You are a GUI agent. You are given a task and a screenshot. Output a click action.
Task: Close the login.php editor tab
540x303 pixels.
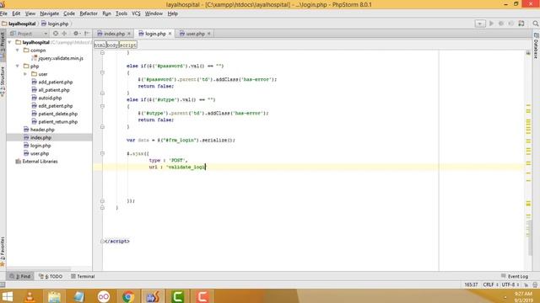coord(170,34)
